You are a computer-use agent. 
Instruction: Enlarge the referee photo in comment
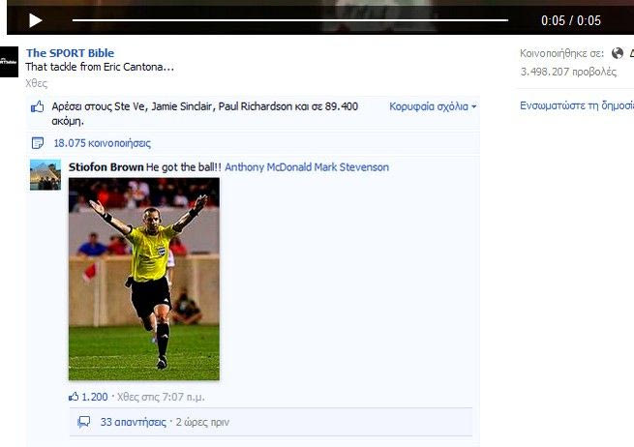(144, 279)
